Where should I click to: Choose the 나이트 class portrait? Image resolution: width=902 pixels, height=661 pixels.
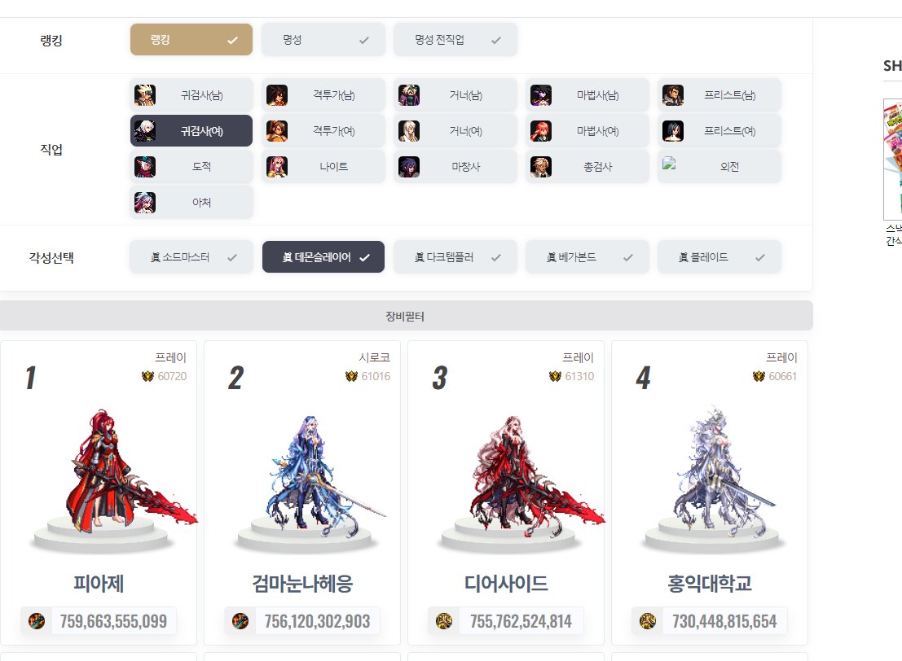[277, 167]
